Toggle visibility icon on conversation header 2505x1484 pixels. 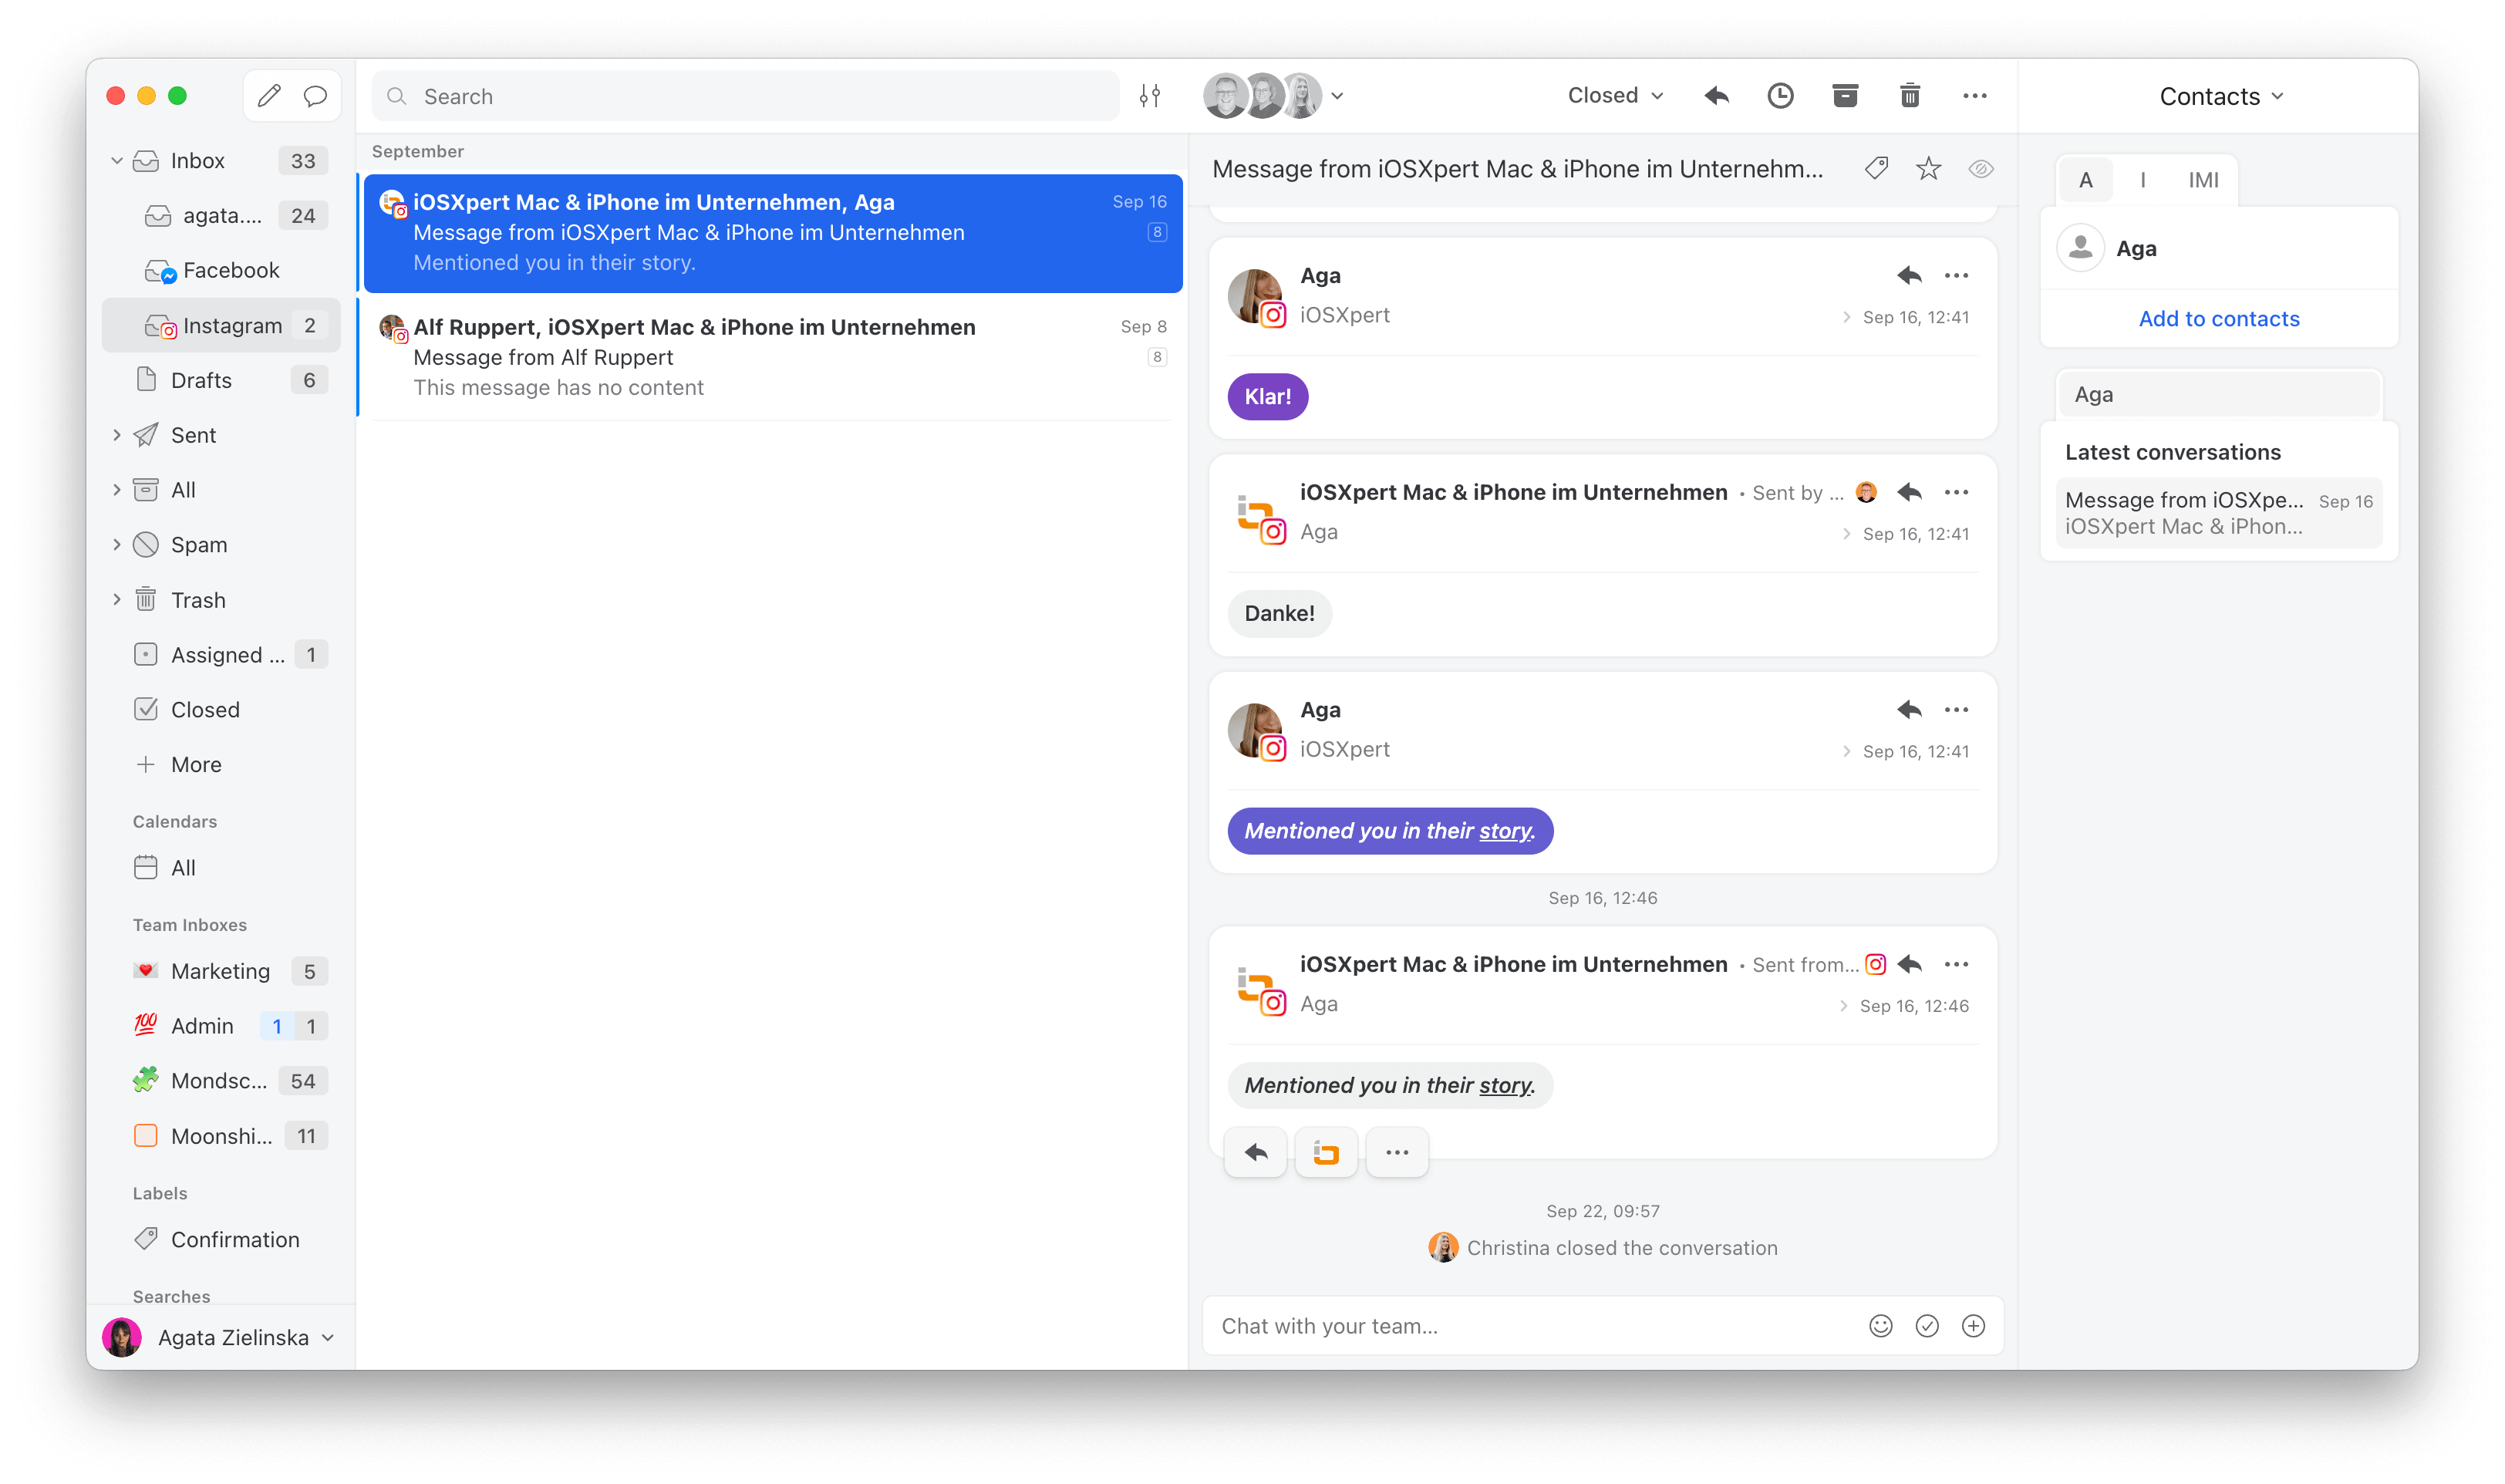1982,168
